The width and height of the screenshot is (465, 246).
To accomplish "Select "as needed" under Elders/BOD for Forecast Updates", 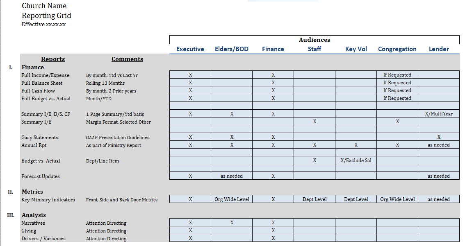I will click(232, 176).
